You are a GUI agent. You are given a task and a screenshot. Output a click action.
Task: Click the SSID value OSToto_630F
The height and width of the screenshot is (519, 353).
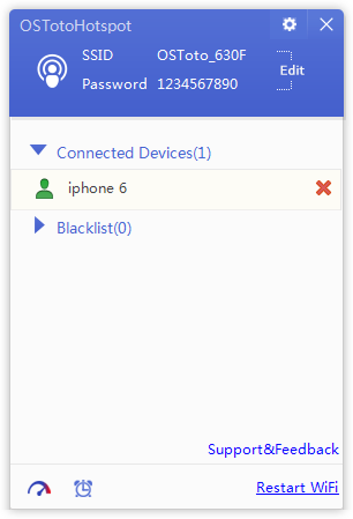click(201, 56)
